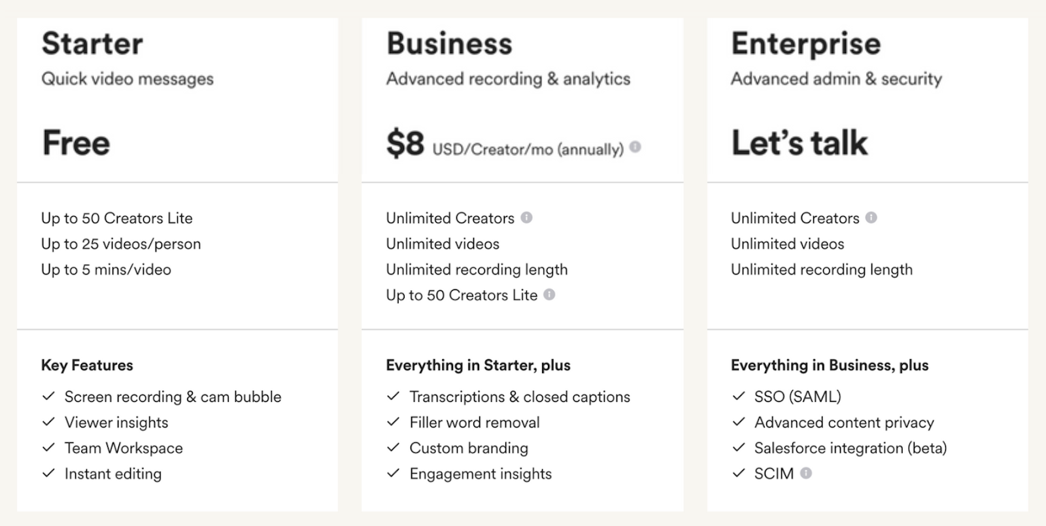1046x526 pixels.
Task: Click the Free price label
Action: [76, 143]
